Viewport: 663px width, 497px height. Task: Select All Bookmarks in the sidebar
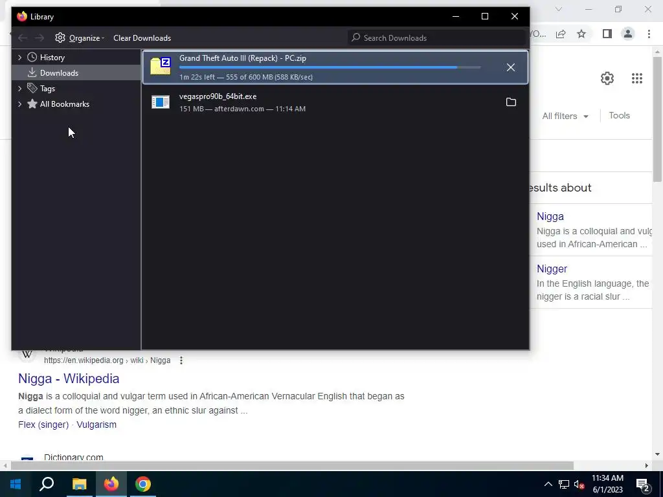(64, 104)
